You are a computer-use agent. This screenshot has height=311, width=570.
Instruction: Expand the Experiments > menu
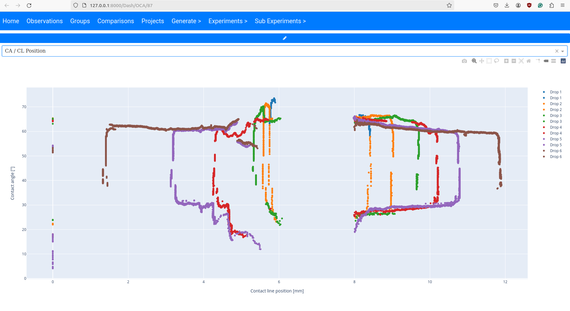tap(228, 21)
